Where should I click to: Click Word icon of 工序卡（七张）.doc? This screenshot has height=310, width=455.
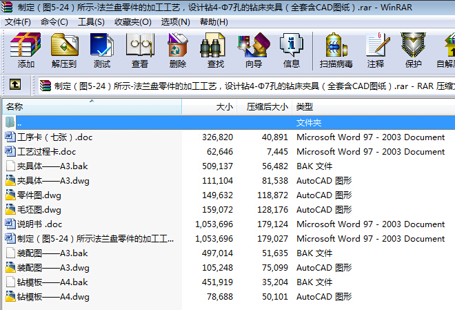[10, 137]
